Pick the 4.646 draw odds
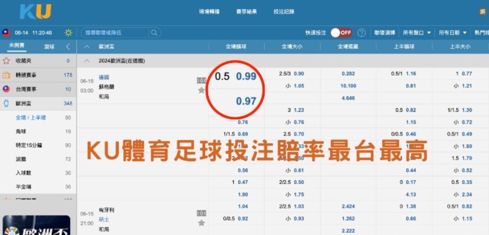Viewport: 489px width, 235px height. click(x=349, y=98)
